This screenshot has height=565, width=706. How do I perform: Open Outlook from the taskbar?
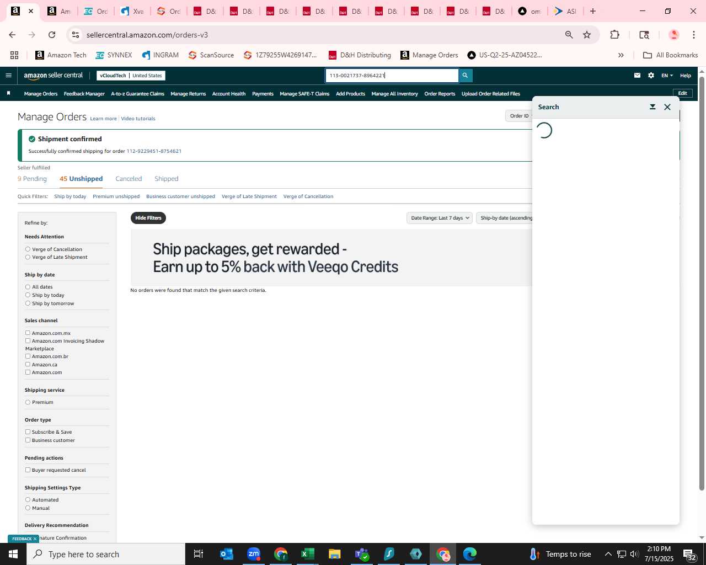tap(227, 554)
